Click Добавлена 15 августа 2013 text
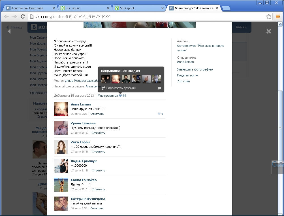The image size is (284, 216). (74, 96)
